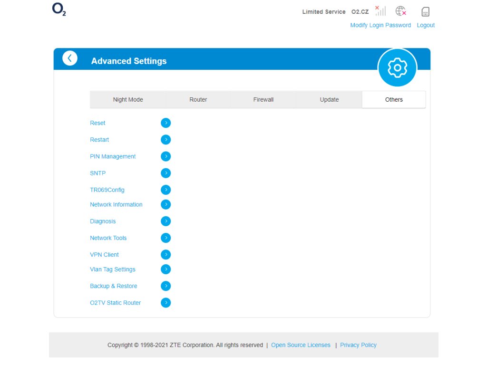Click Modify Login Password link
487x365 pixels.
[380, 25]
